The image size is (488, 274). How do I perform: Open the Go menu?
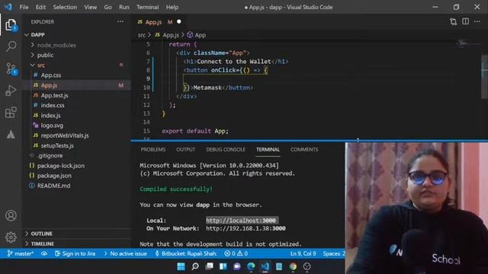click(x=108, y=7)
